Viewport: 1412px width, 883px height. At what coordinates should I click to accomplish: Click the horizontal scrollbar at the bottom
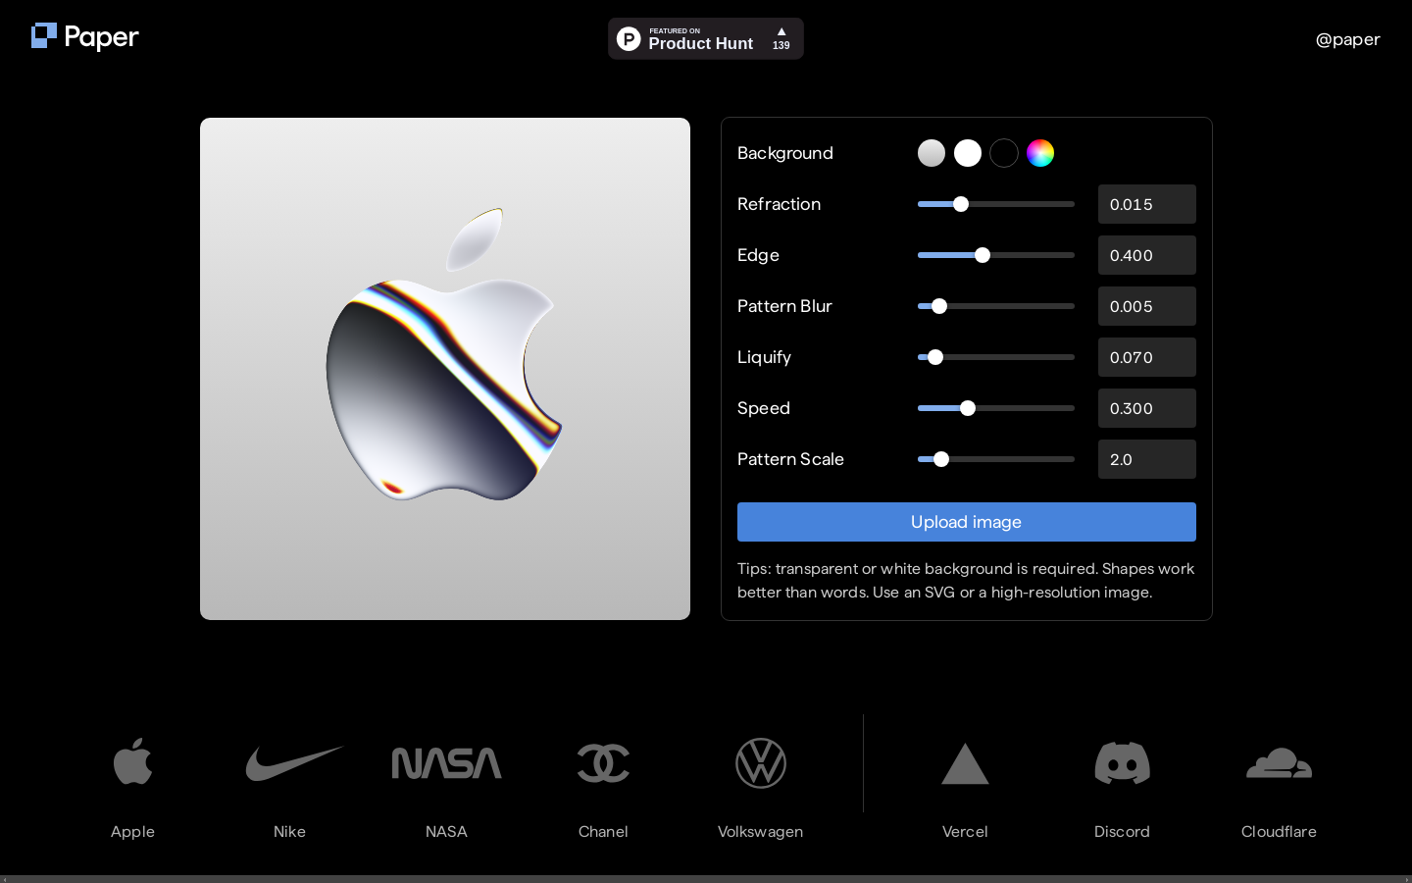706,879
